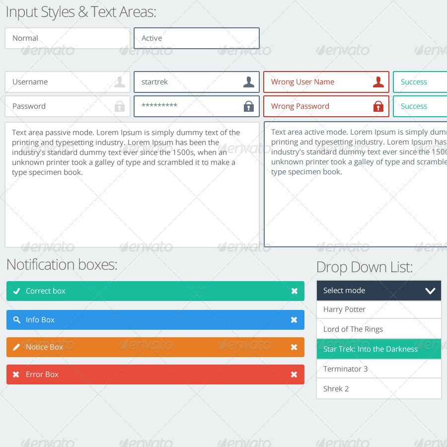447x447 pixels.
Task: Click the cross icon at the Error Box left side
Action: pyautogui.click(x=16, y=374)
